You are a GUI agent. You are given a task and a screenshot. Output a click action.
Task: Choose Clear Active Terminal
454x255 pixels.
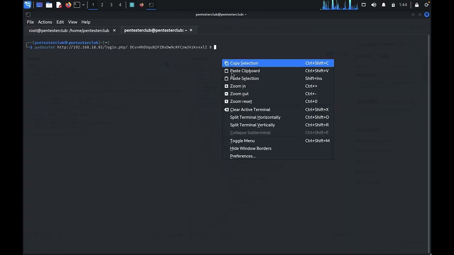(x=278, y=109)
